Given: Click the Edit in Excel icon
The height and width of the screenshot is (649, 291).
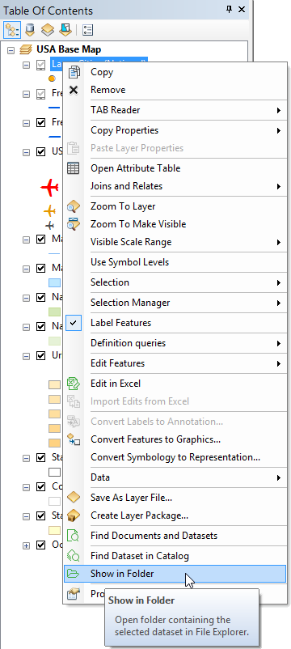Looking at the screenshot, I should coord(74,384).
